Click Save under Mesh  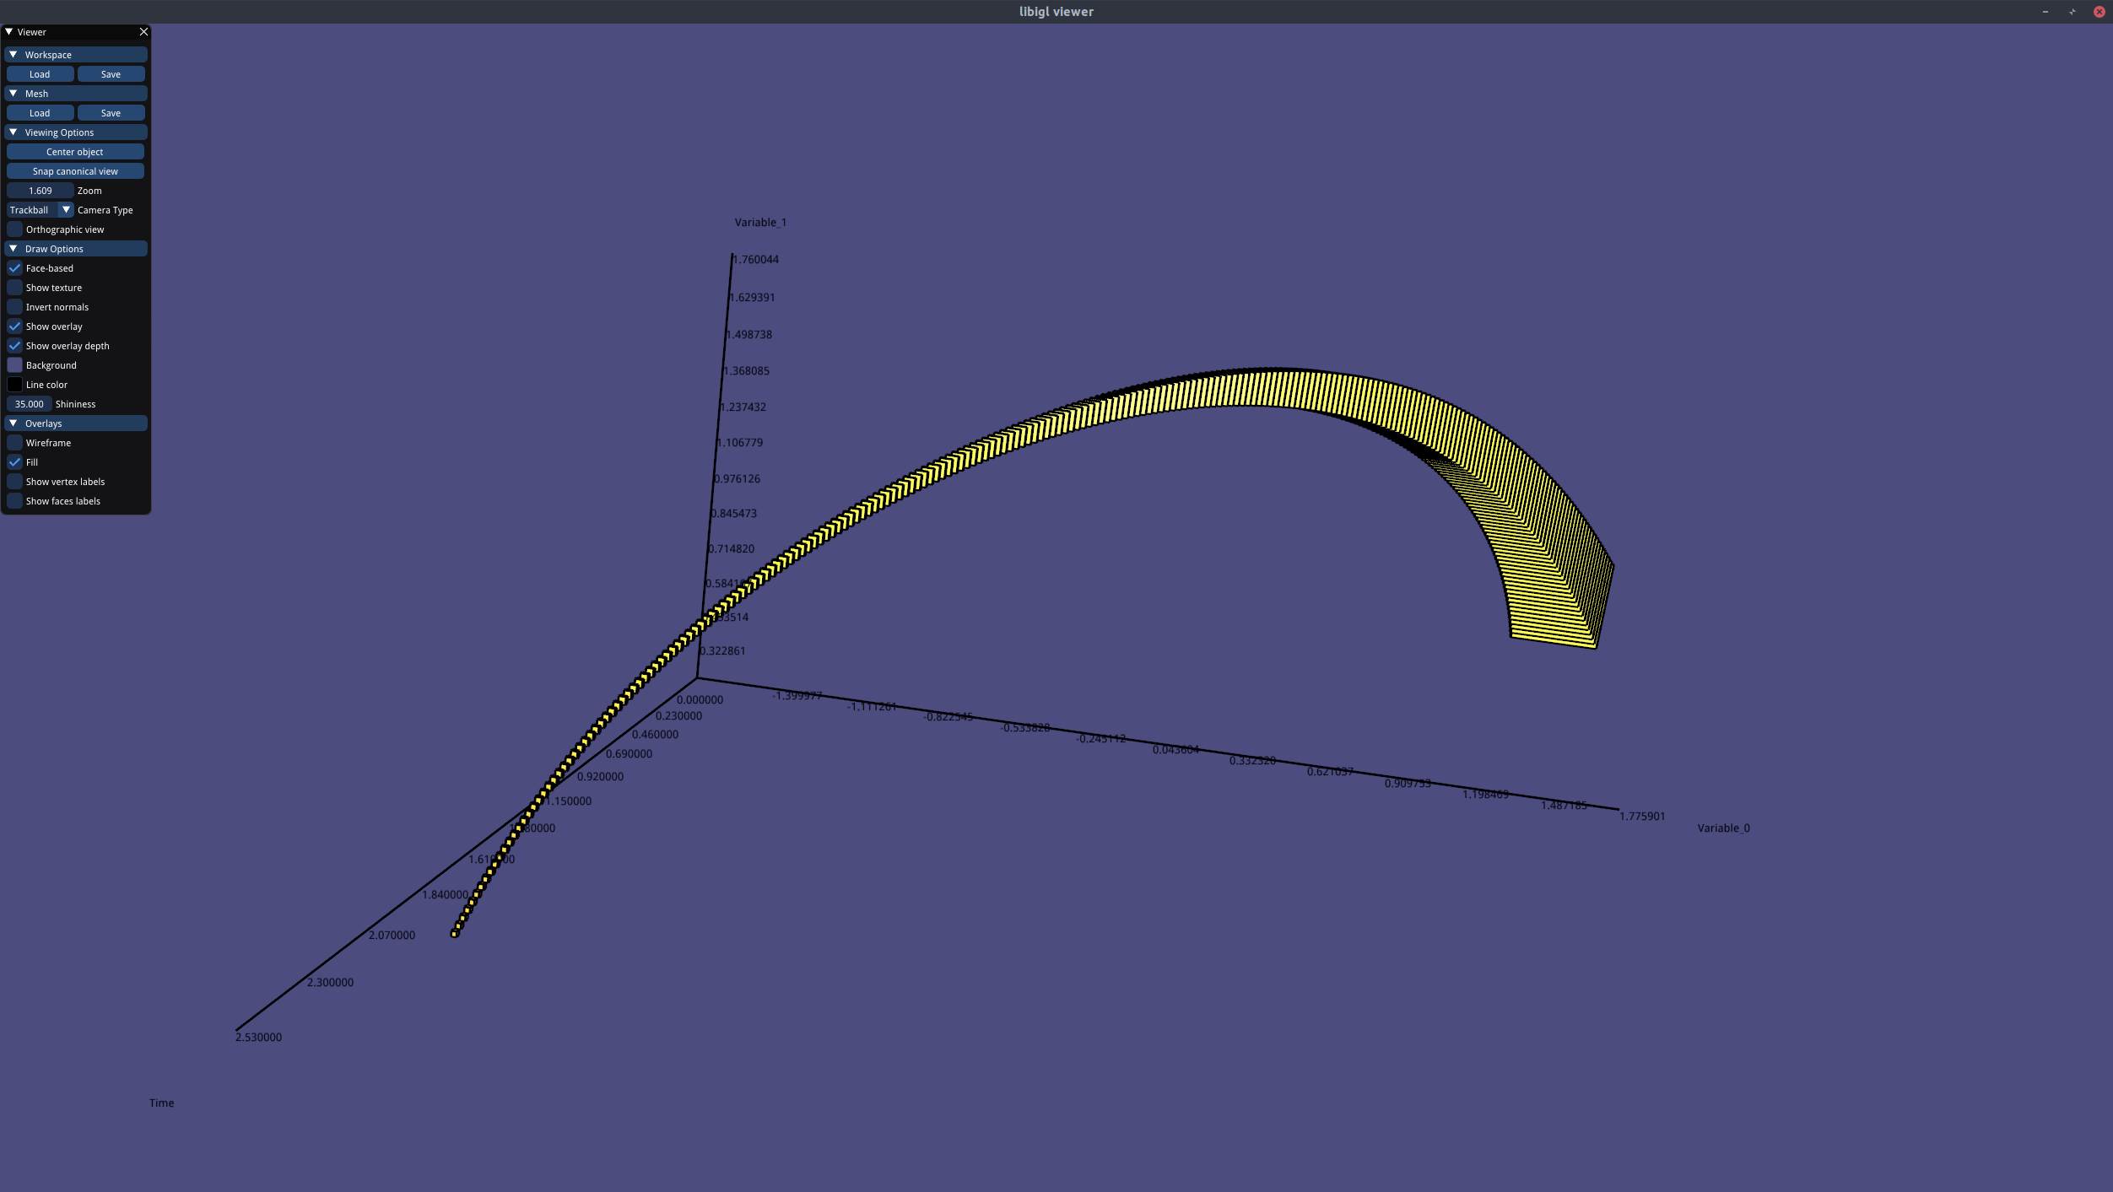coord(111,113)
